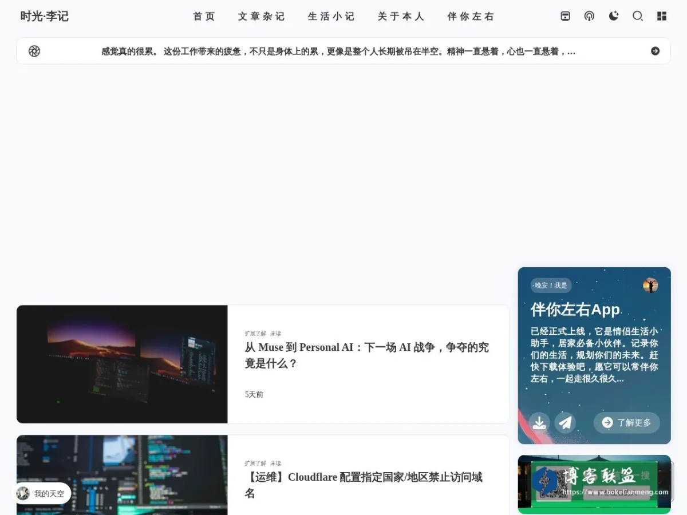Open the 生活小记 menu item
The height and width of the screenshot is (515, 687).
pos(331,17)
